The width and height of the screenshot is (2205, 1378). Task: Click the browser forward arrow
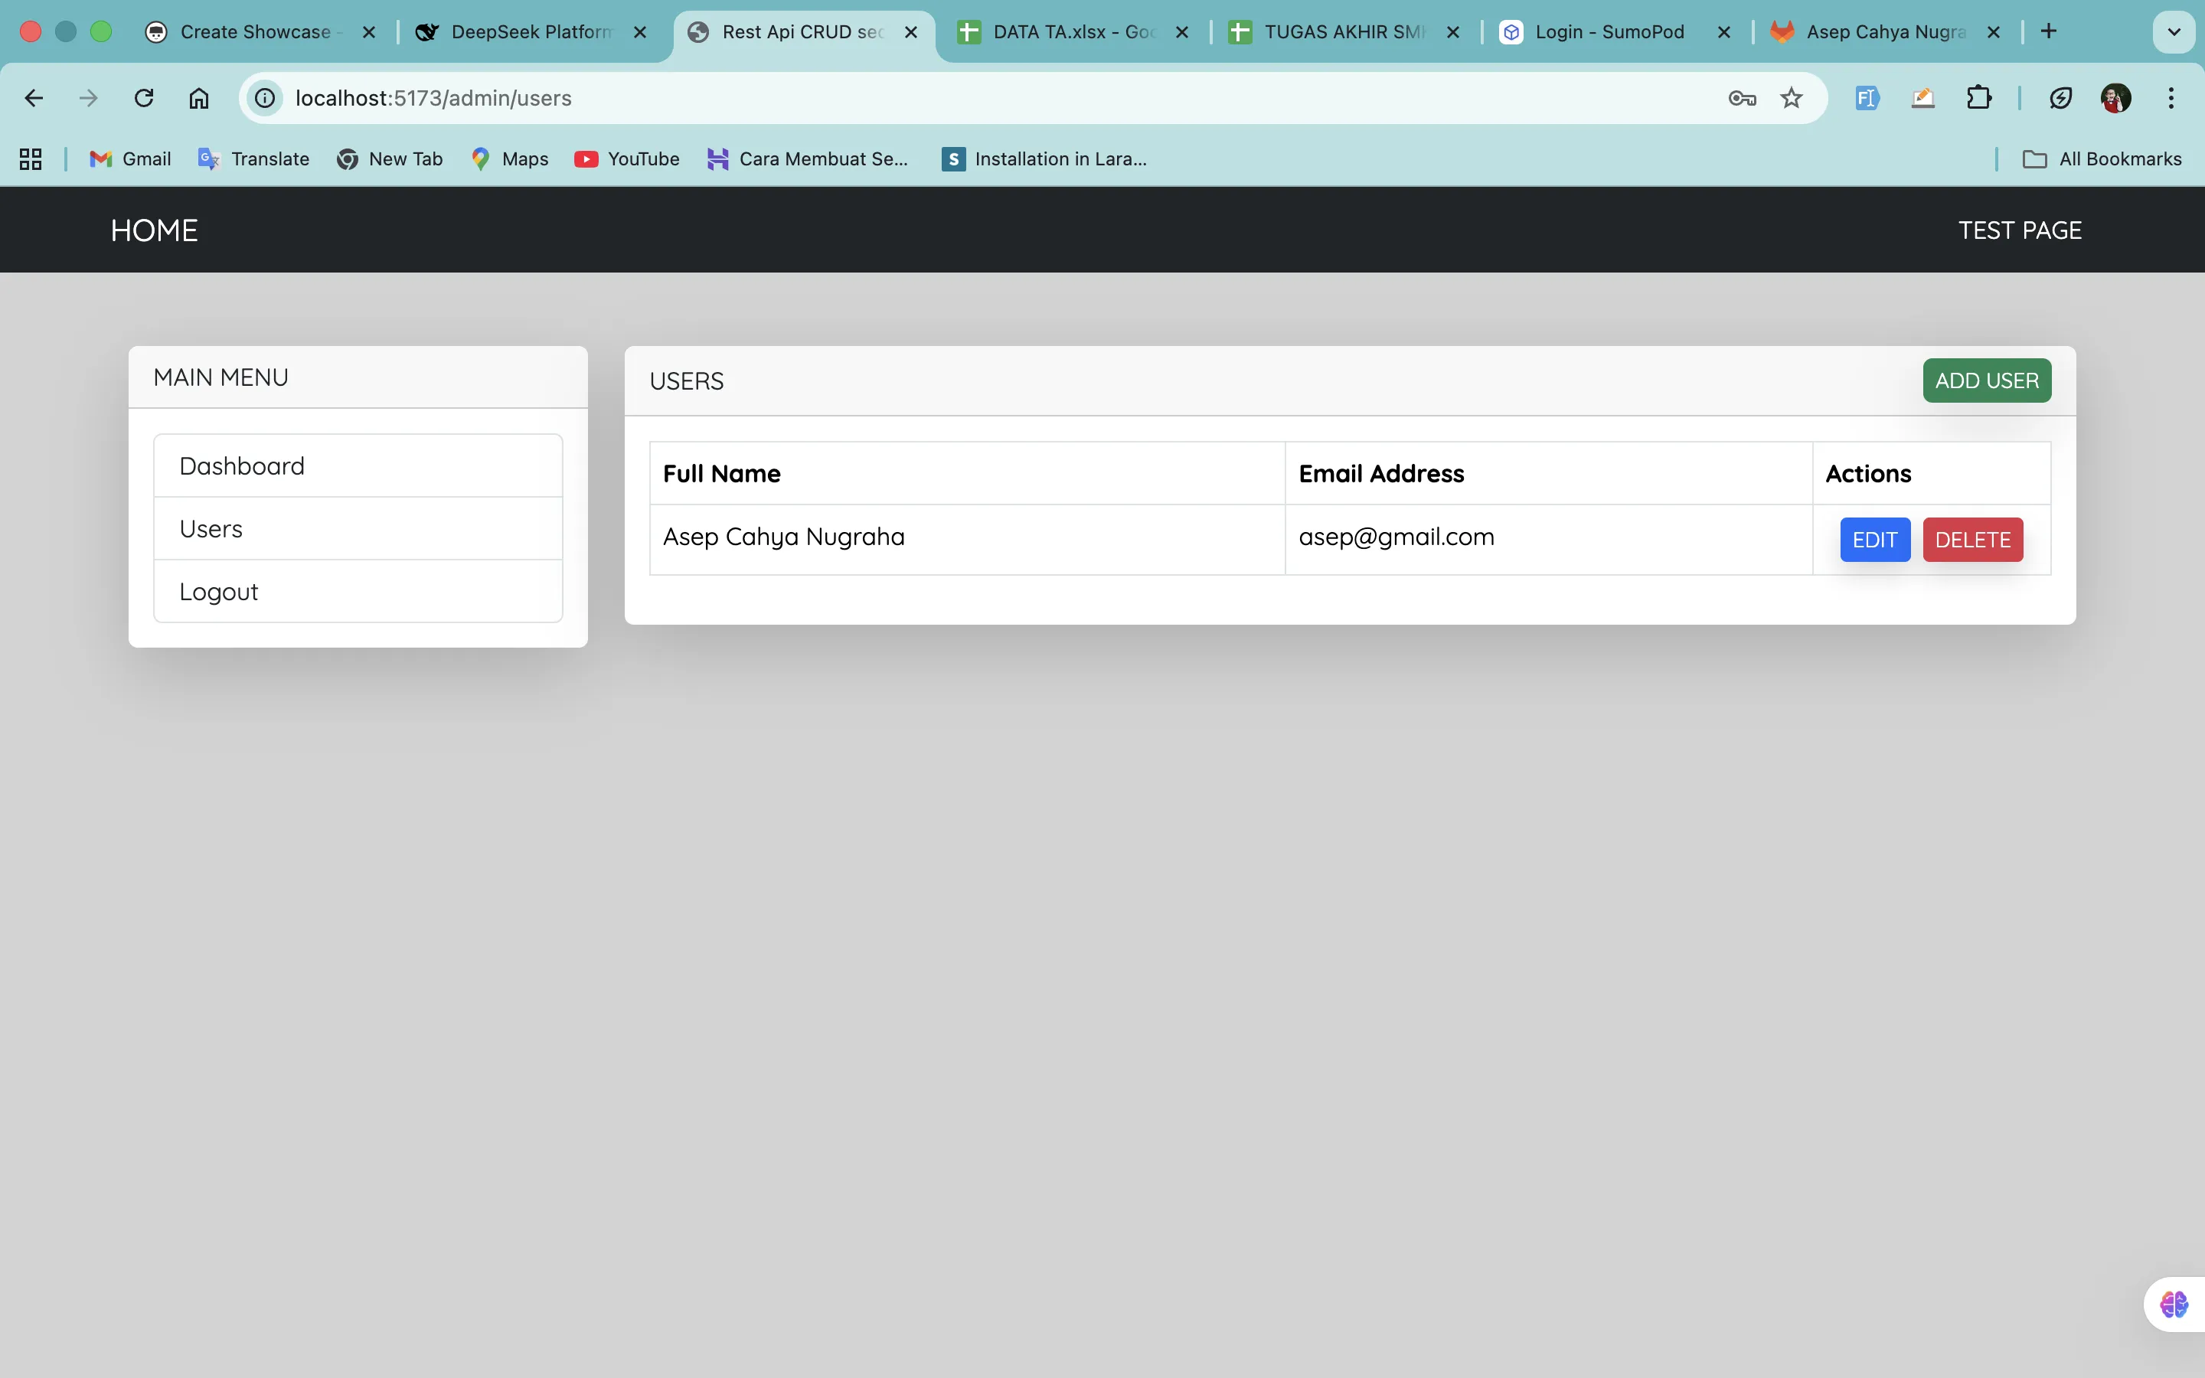click(x=88, y=97)
